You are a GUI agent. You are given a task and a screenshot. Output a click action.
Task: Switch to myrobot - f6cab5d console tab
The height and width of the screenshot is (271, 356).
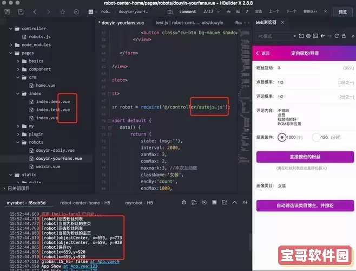26,203
